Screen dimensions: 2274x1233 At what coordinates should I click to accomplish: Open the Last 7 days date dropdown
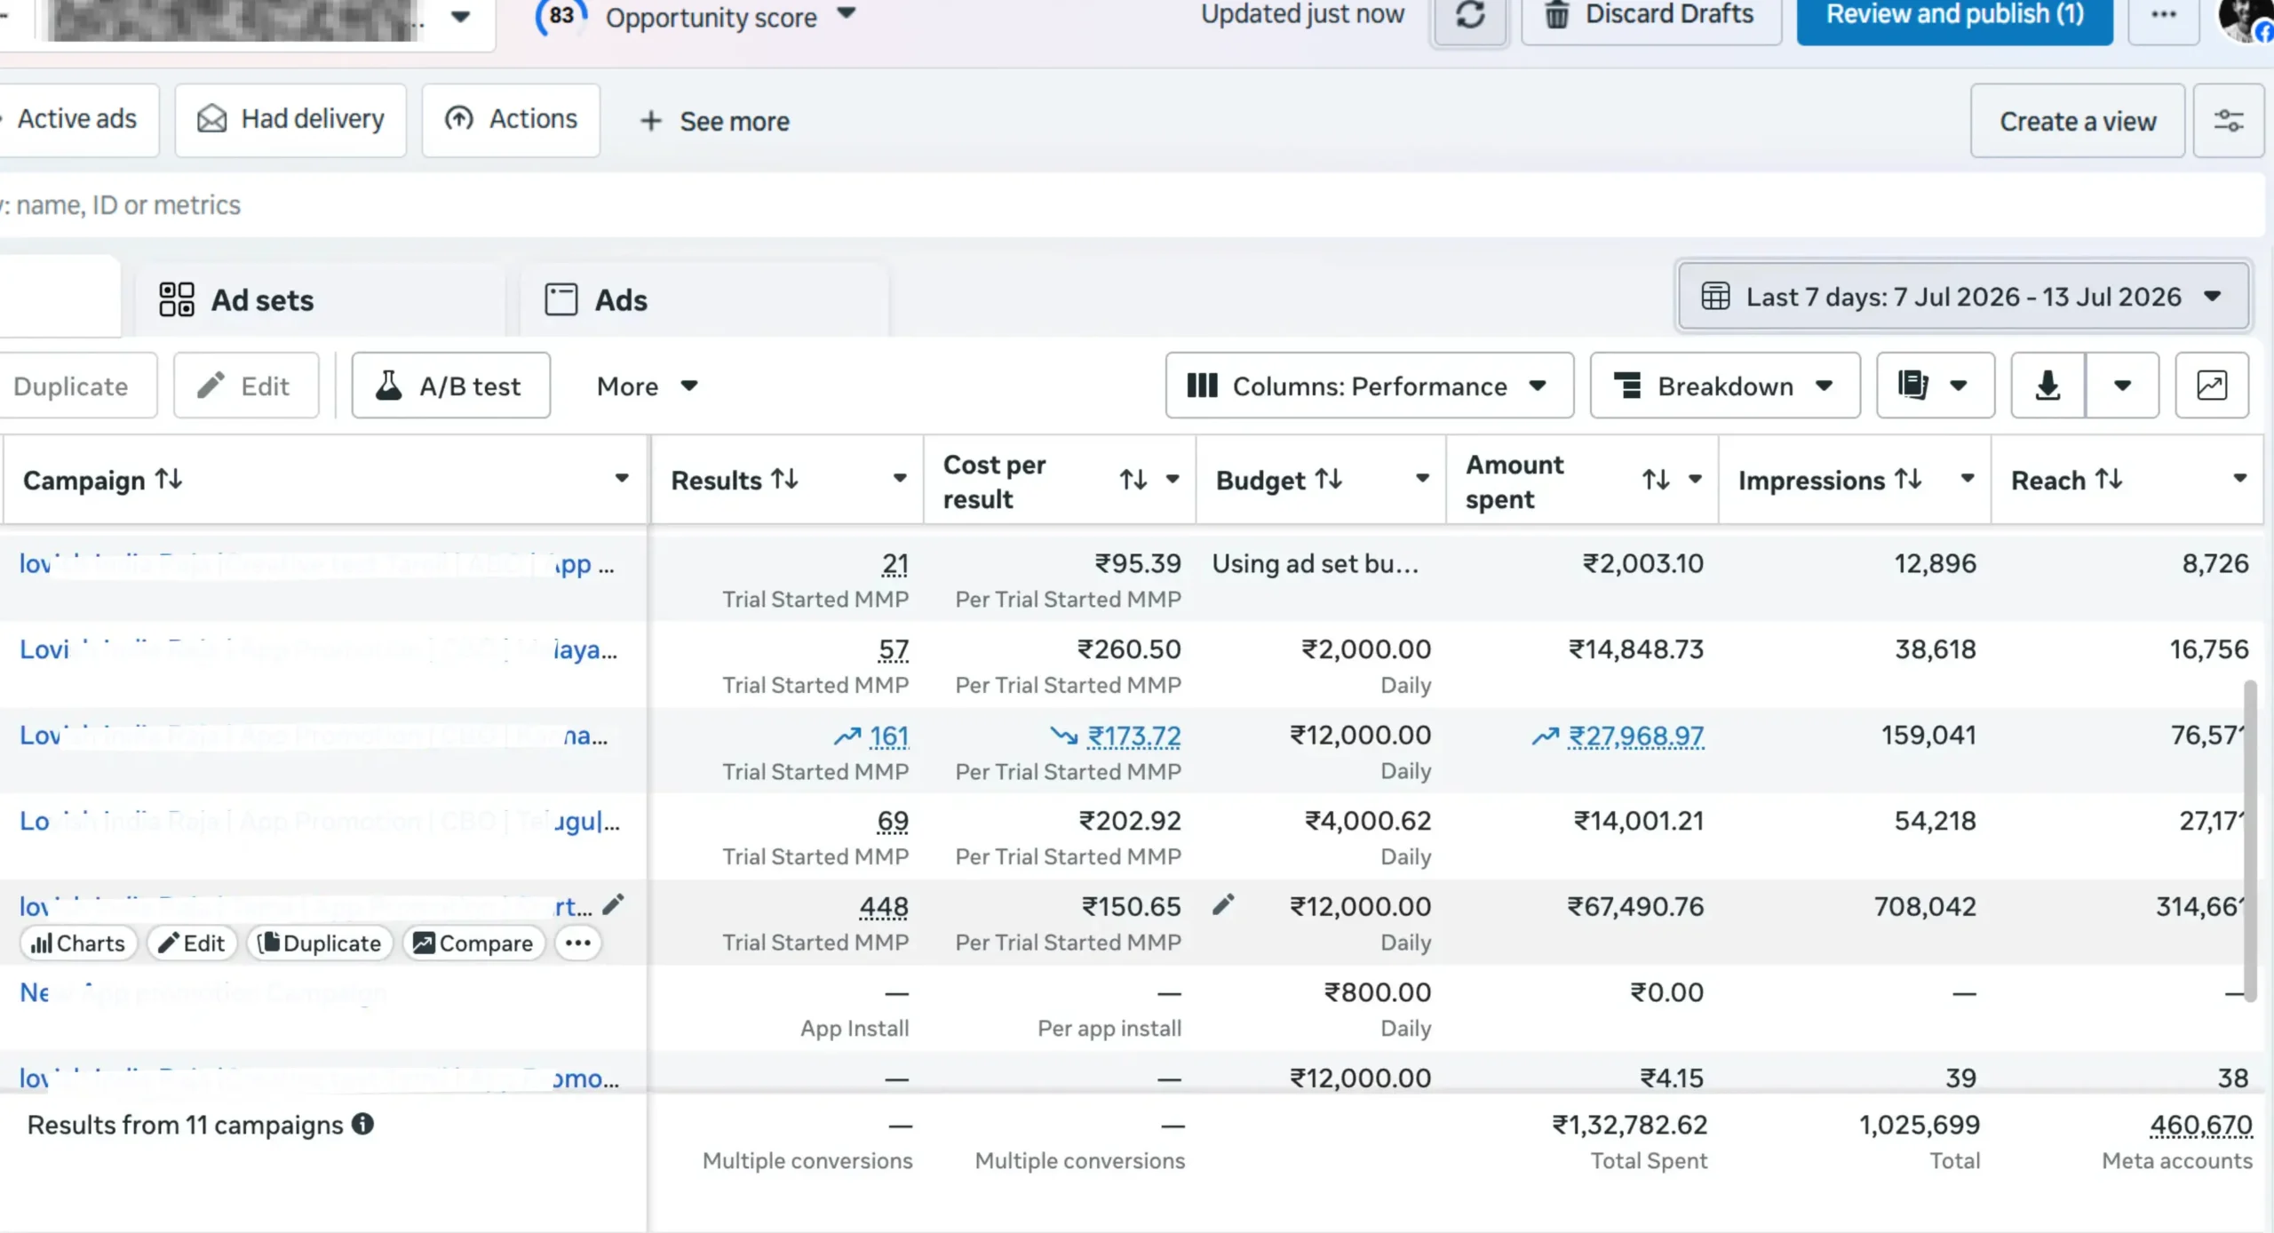[1963, 296]
